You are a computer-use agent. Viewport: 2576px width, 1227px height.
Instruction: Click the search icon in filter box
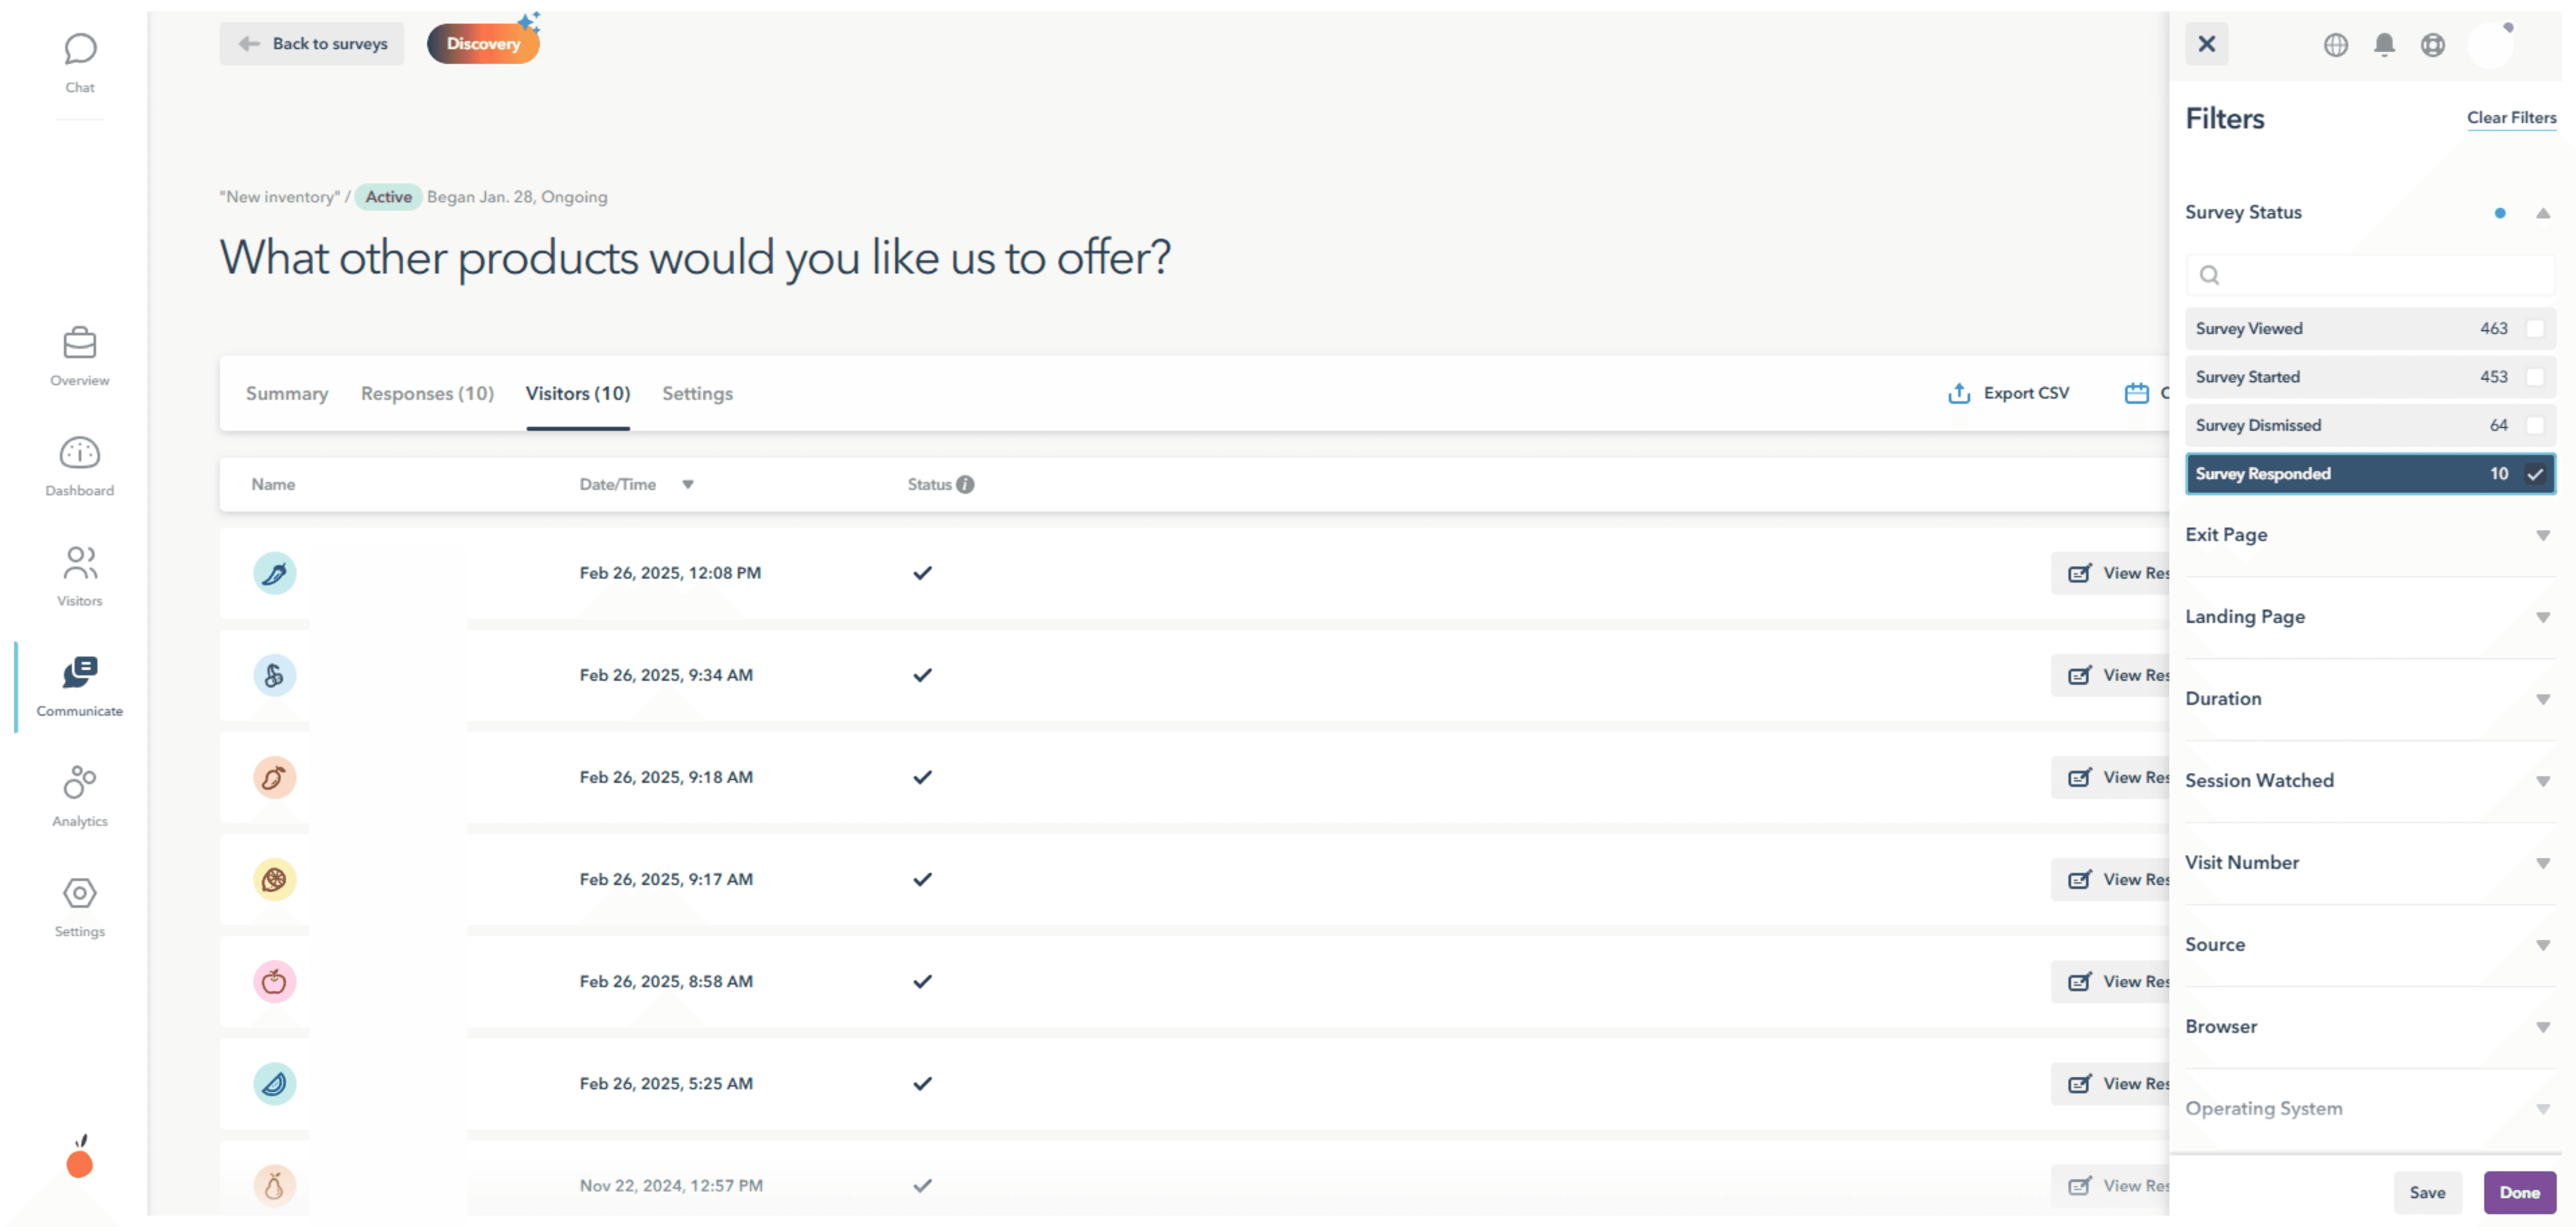(x=2209, y=275)
